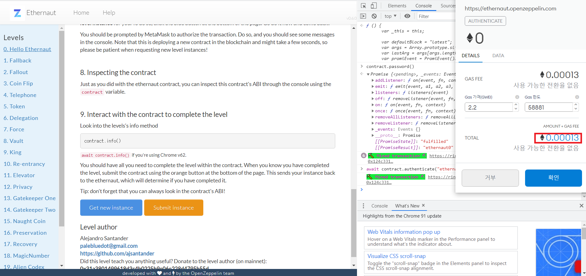The image size is (586, 276).
Task: Collapse the Promise object in console
Action: (x=368, y=74)
